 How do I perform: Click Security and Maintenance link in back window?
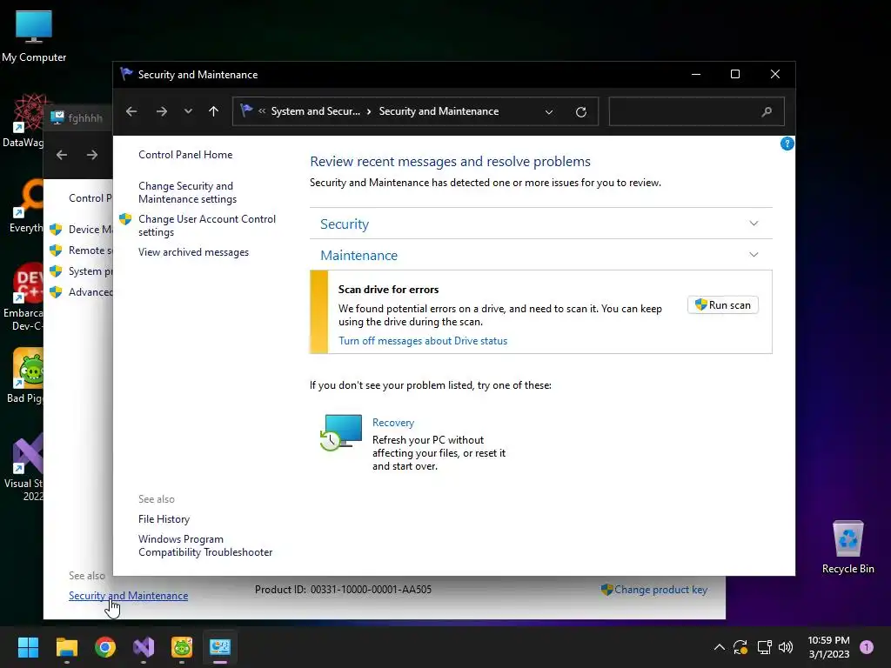[129, 596]
